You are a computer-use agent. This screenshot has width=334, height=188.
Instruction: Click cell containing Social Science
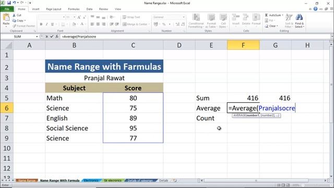point(74,128)
